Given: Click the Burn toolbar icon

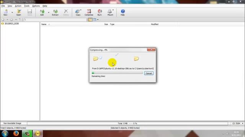Looking at the screenshot, I should click(x=100, y=13).
